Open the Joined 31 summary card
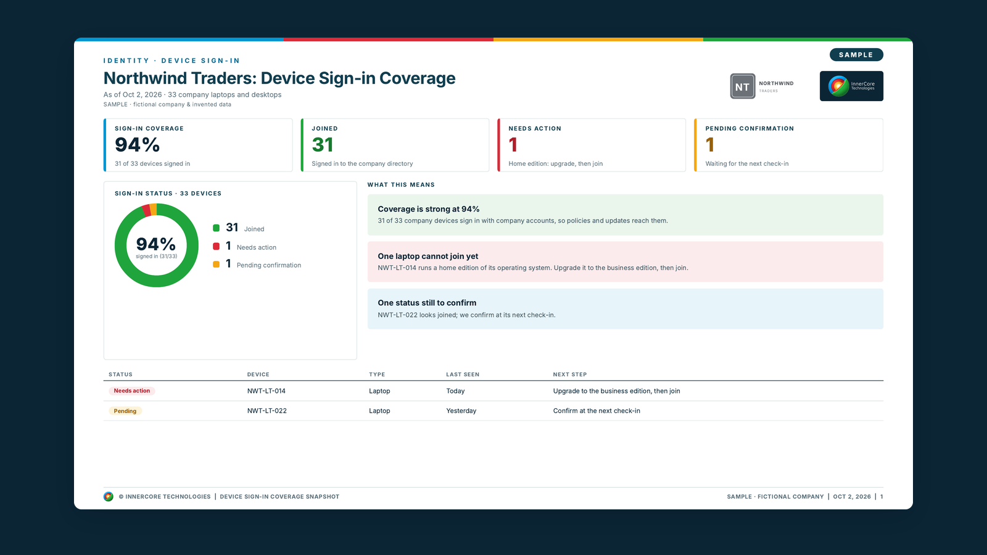The image size is (987, 555). tap(395, 145)
